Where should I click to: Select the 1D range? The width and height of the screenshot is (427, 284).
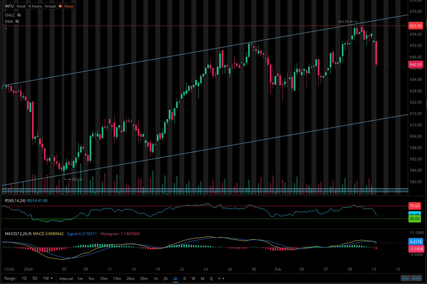24,278
